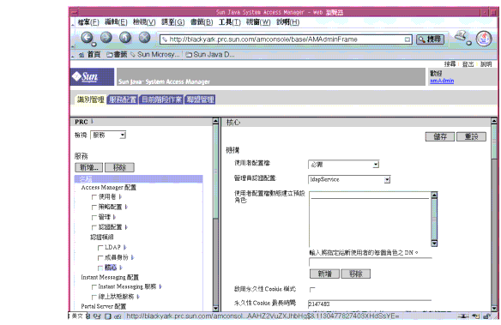Open the 管理員認證配置 ldapService dropdown

click(x=349, y=179)
